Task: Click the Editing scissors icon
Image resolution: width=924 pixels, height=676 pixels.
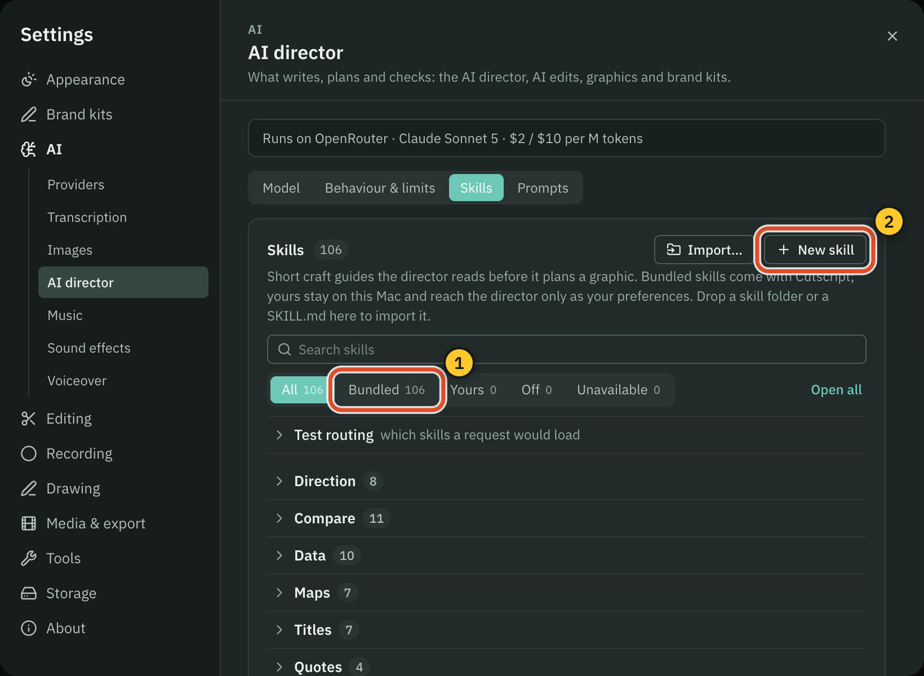Action: (x=28, y=419)
